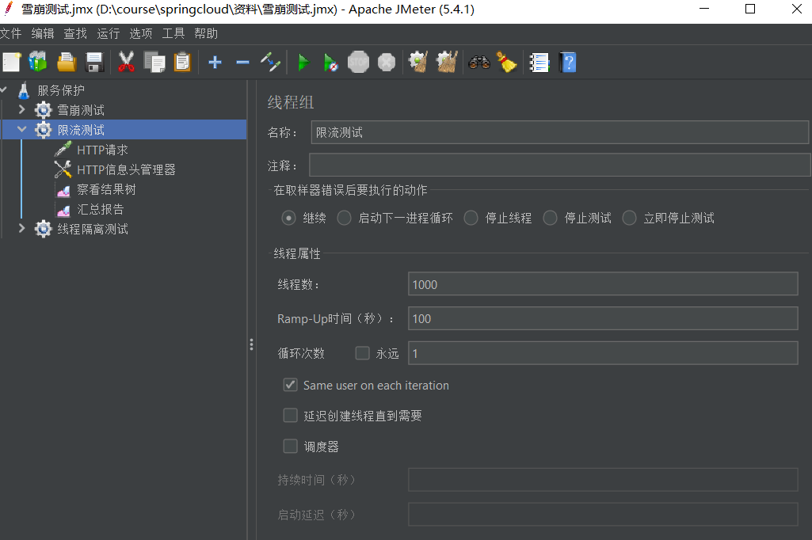Select the HTTP请求 sampler
The width and height of the screenshot is (812, 540).
[x=102, y=150]
